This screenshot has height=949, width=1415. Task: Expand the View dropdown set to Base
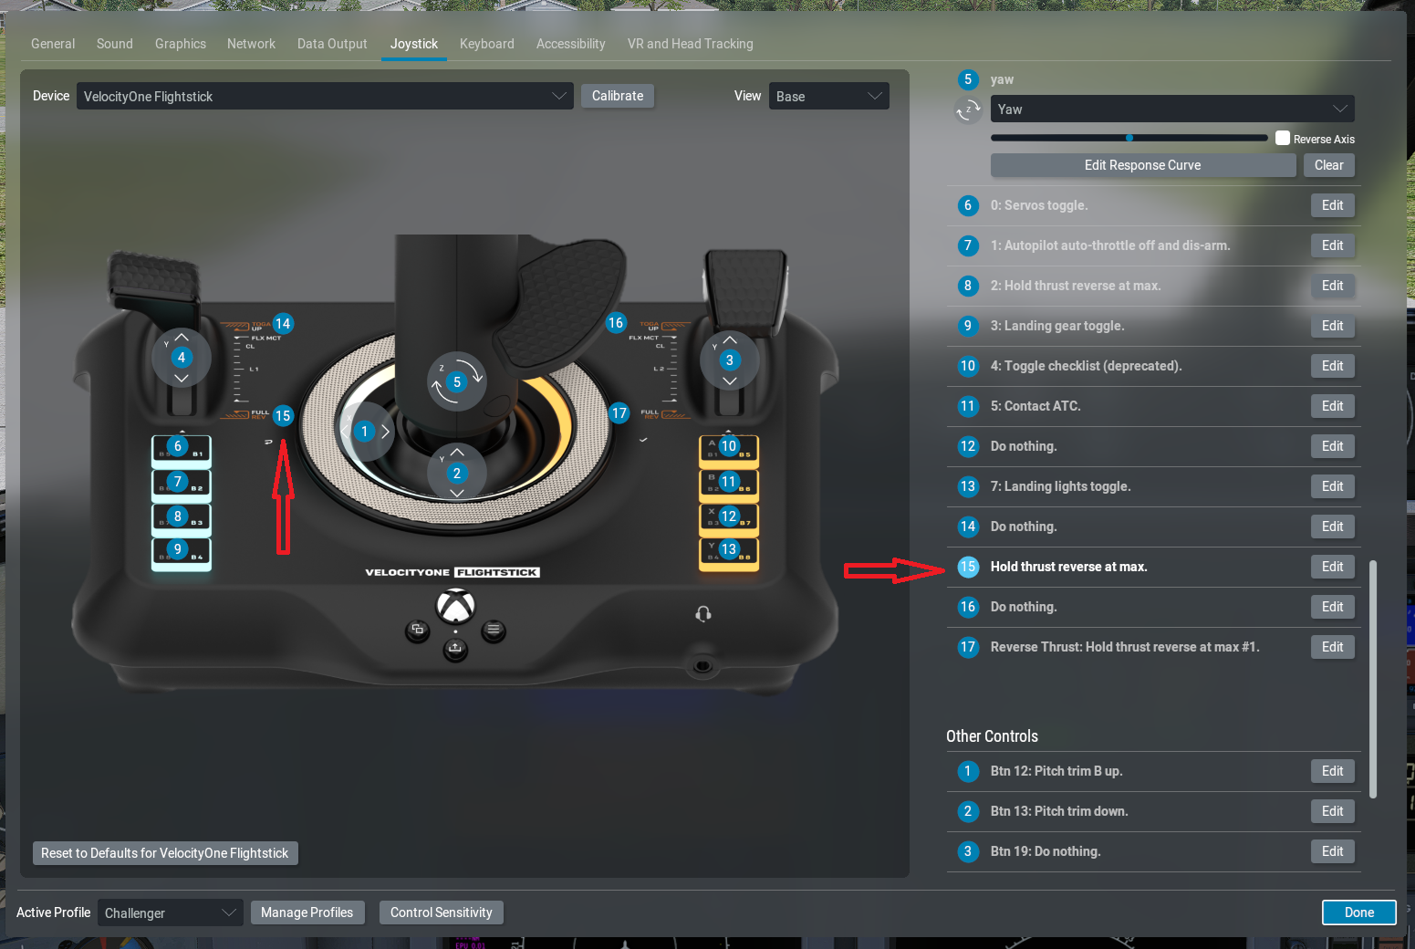(x=828, y=97)
